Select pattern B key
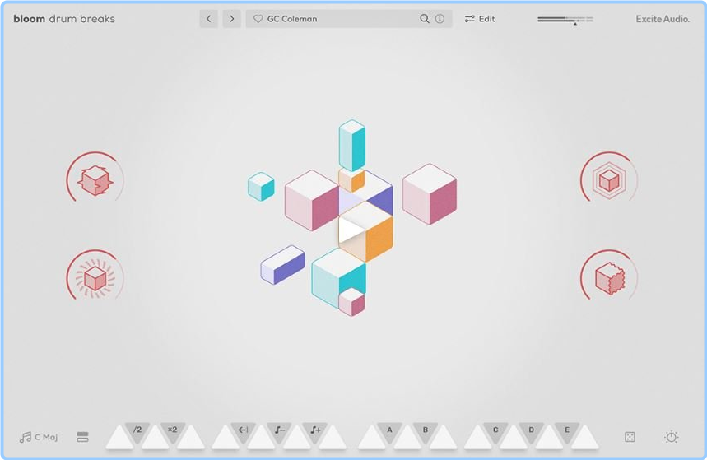This screenshot has height=460, width=707. click(x=426, y=430)
